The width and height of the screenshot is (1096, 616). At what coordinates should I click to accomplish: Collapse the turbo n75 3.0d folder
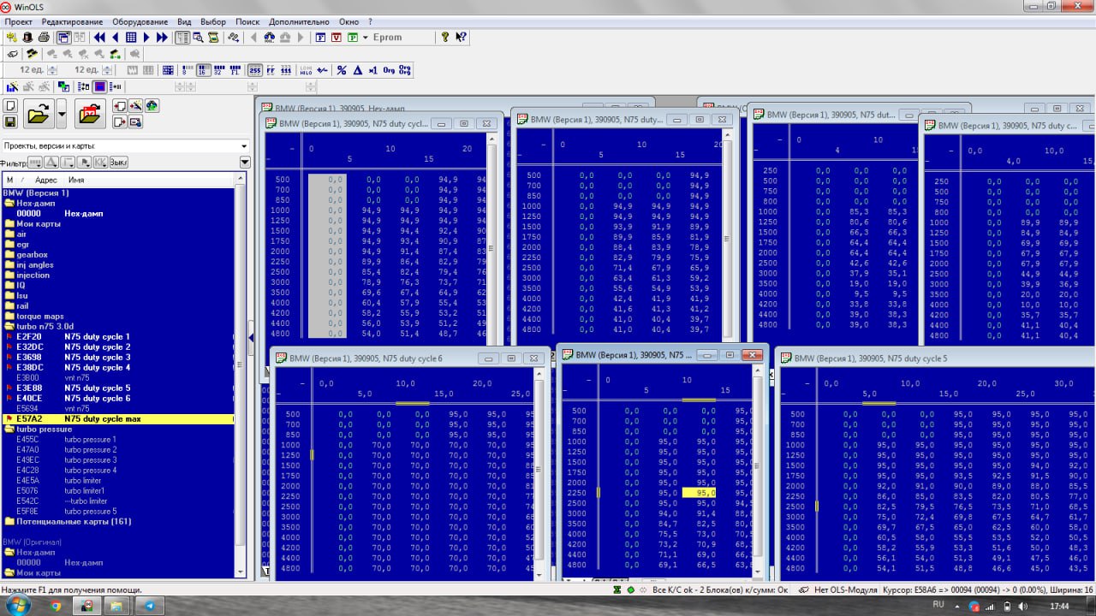pos(9,327)
